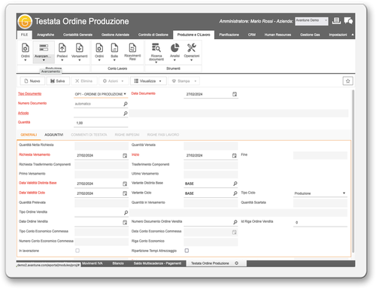Open the Ordini icon in Conto Lavoro group
This screenshot has width=376, height=289.
pyautogui.click(x=99, y=52)
